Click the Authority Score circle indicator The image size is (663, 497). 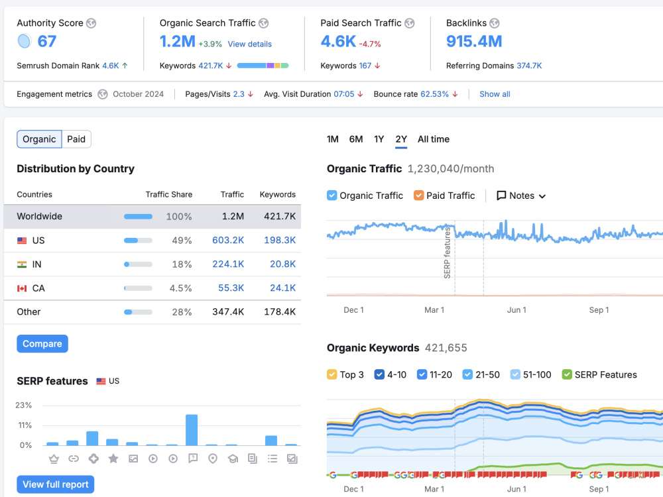click(25, 41)
